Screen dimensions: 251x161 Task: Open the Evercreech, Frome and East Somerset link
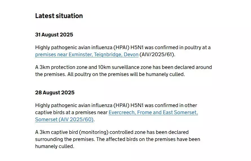153,112
